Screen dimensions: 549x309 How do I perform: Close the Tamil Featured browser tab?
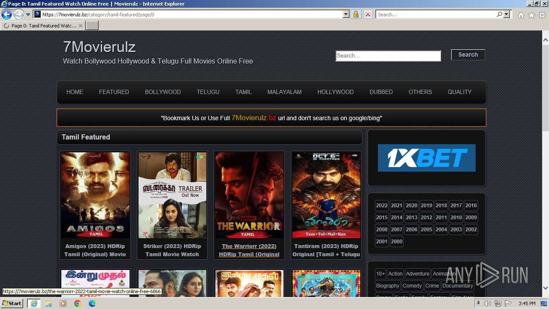(x=81, y=26)
